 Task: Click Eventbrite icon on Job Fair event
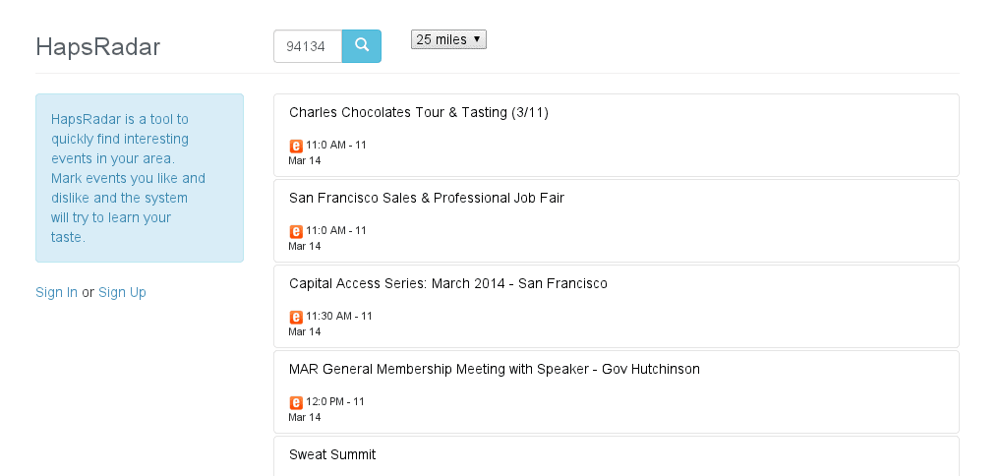[296, 231]
